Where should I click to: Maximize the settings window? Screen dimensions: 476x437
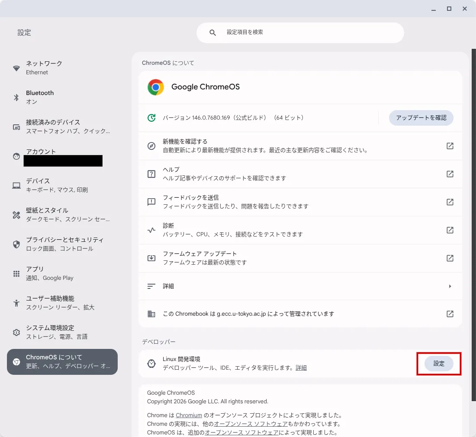click(449, 9)
